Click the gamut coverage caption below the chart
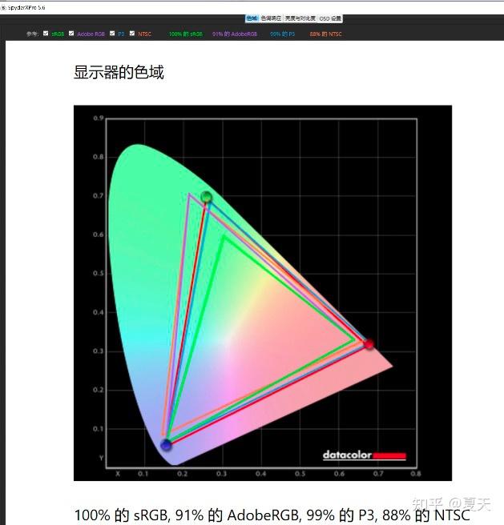Screen dimensions: 504x525 272,515
